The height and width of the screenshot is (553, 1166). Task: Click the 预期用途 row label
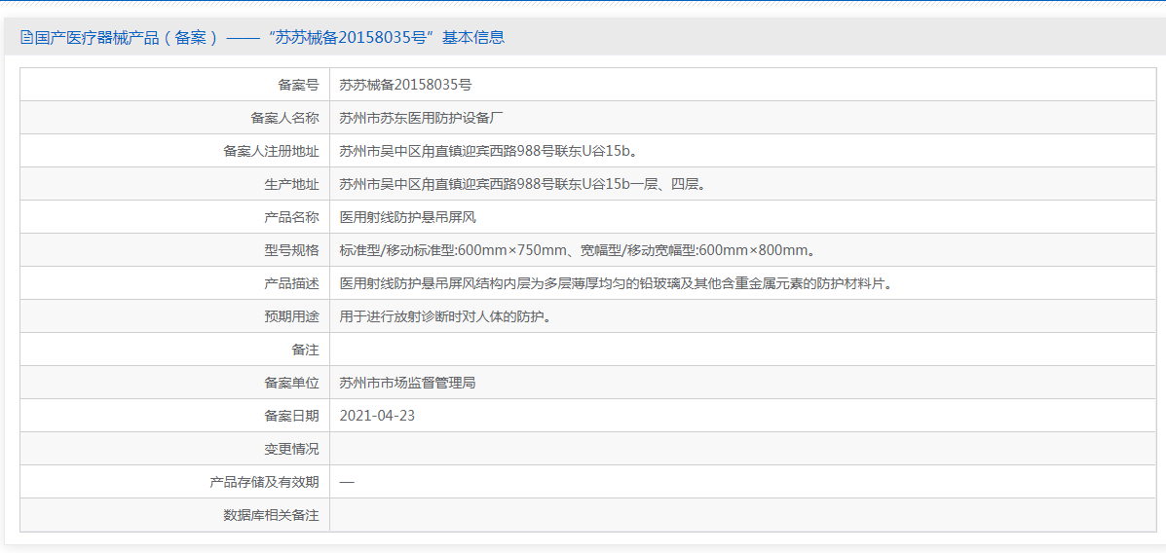pyautogui.click(x=291, y=316)
